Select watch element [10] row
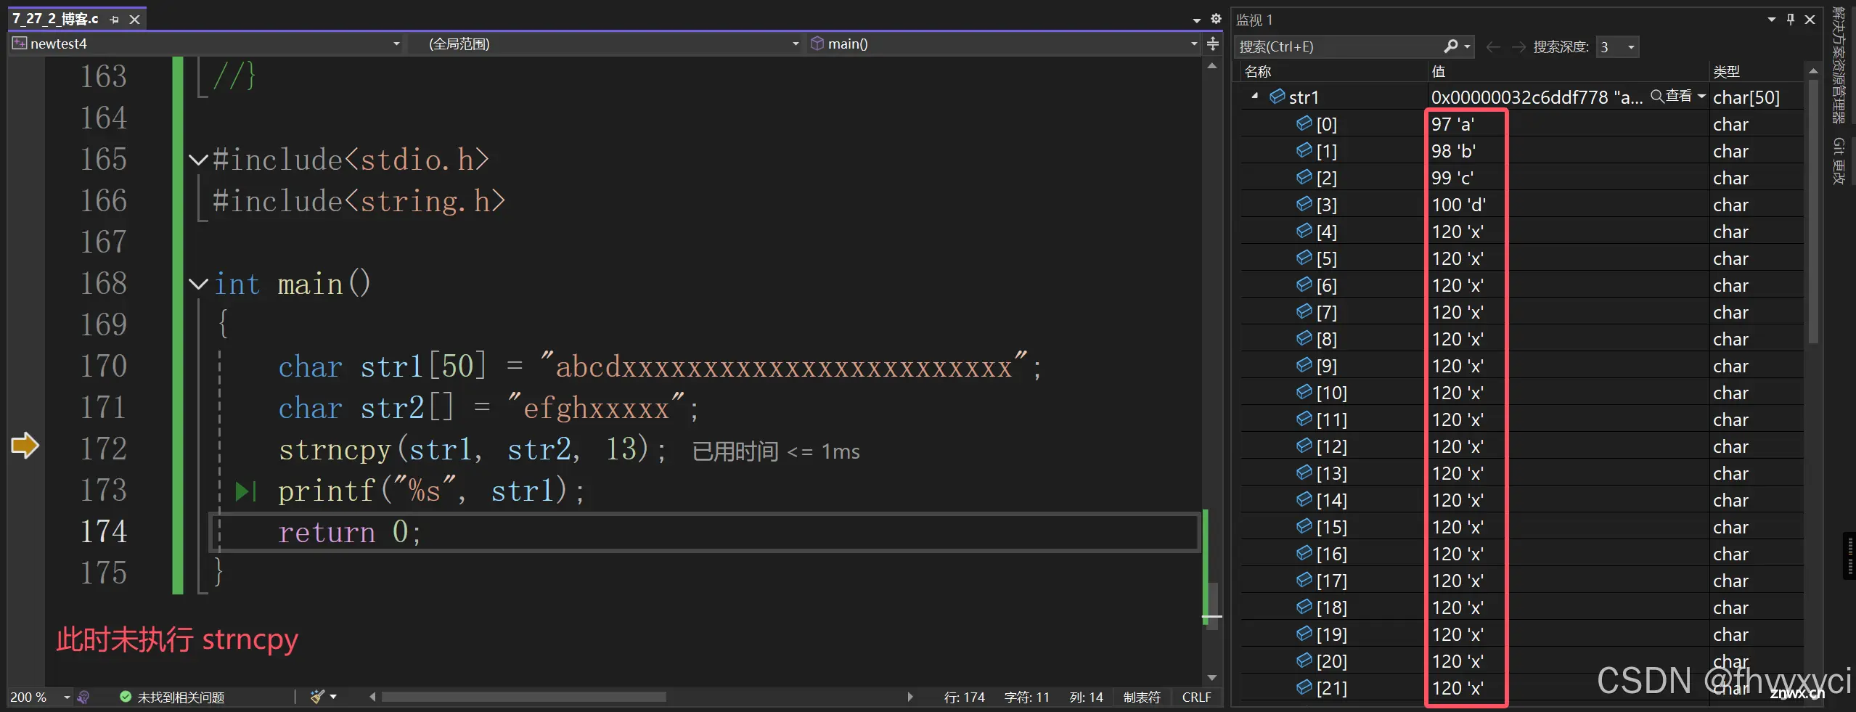 pyautogui.click(x=1521, y=393)
